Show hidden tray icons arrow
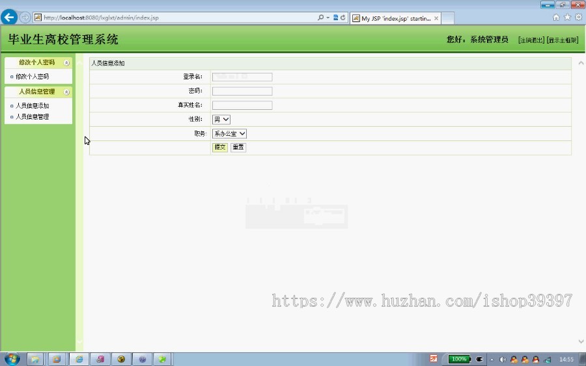 click(x=492, y=359)
